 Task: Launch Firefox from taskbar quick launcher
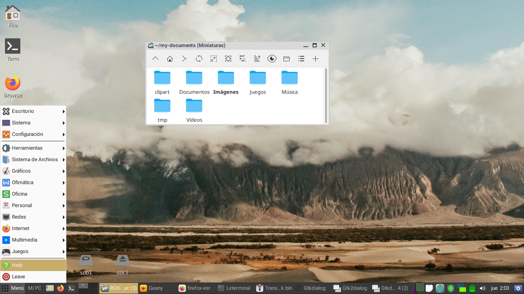pyautogui.click(x=61, y=288)
